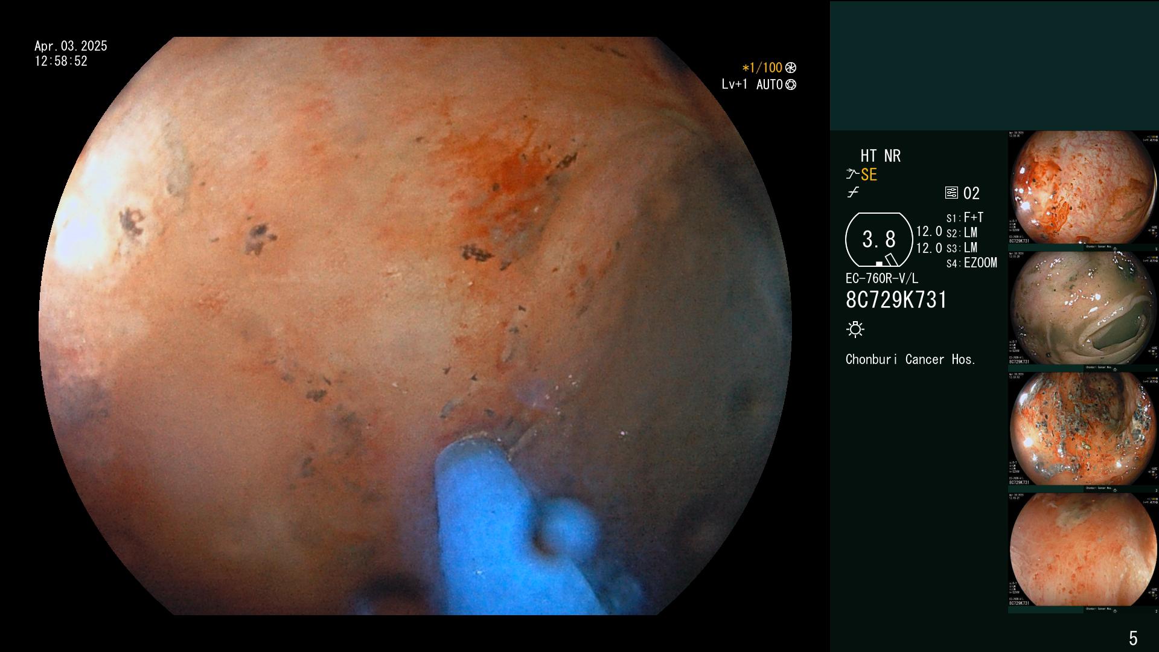Select the SE structure emphasis icon
Image resolution: width=1159 pixels, height=652 pixels.
point(852,174)
